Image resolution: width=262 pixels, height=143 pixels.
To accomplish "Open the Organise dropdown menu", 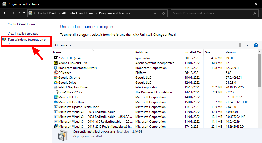I will pyautogui.click(x=63, y=45).
